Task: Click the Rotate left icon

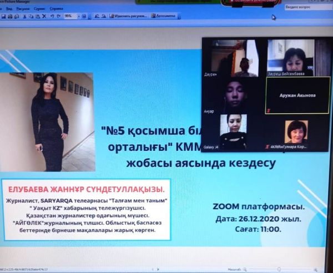Action: tap(97, 17)
